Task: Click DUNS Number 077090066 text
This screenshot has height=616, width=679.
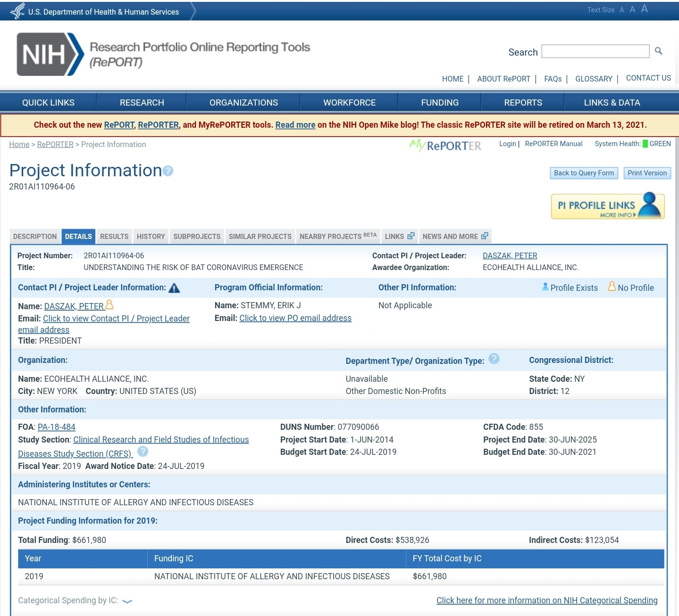Action: 329,427
